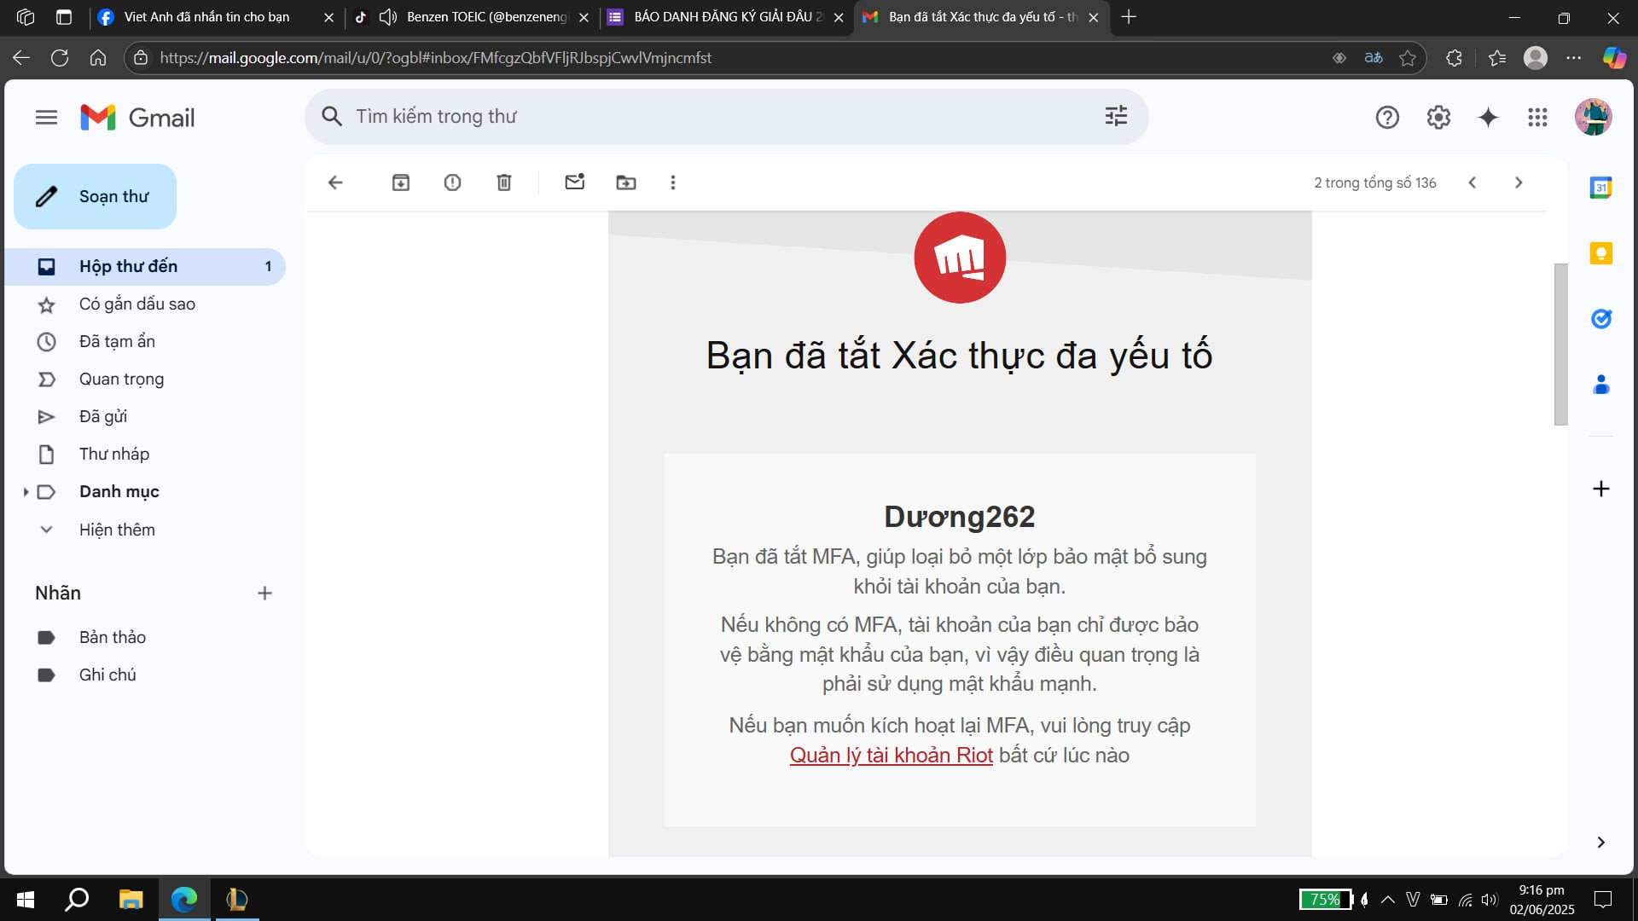Click the Tìm kiếm trong thư search field

[725, 116]
